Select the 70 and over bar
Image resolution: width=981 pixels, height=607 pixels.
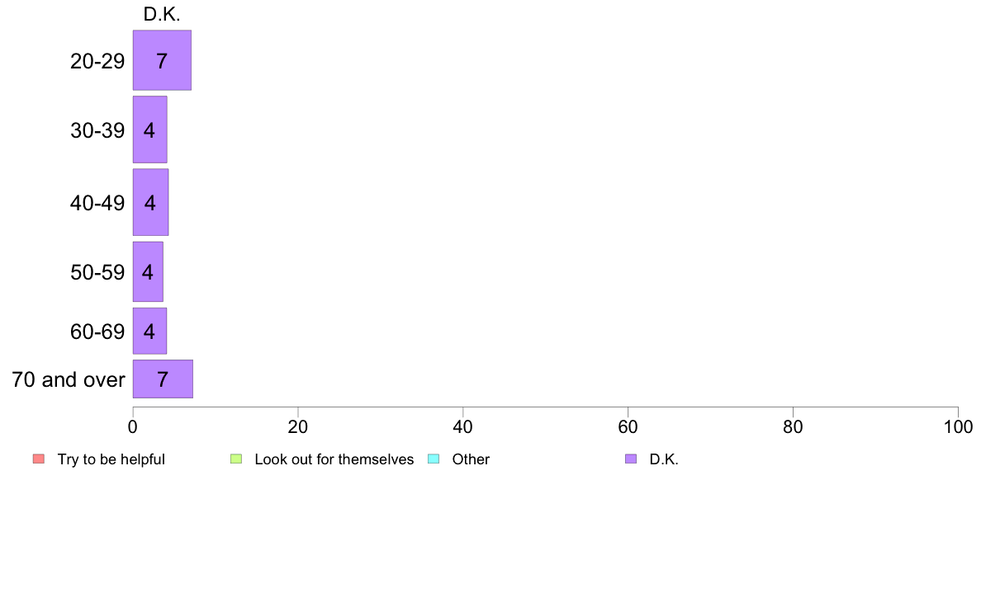[163, 379]
